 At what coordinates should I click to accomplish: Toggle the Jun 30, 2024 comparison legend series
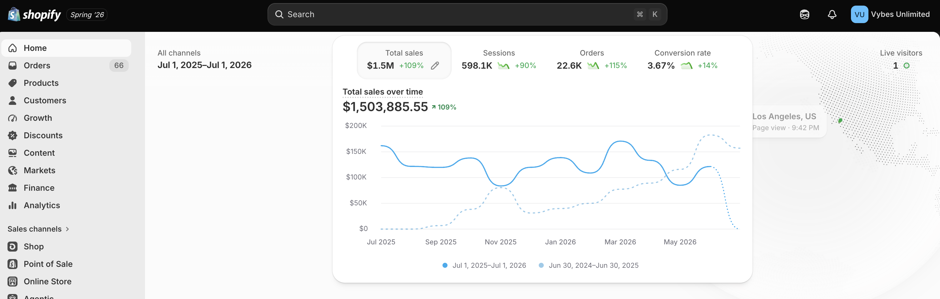pyautogui.click(x=589, y=266)
